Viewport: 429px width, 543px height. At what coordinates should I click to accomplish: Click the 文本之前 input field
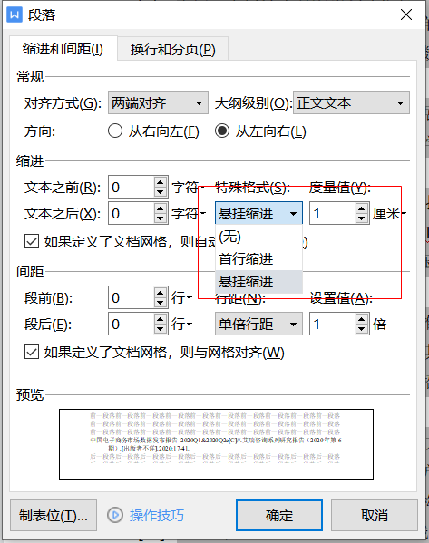[132, 187]
